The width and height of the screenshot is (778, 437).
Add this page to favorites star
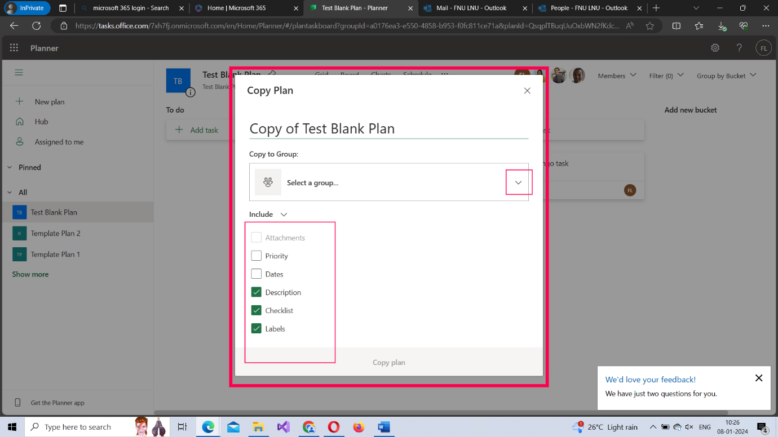tap(650, 26)
